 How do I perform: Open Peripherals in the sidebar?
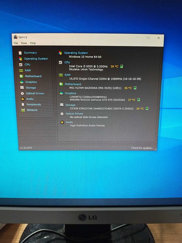click(34, 104)
